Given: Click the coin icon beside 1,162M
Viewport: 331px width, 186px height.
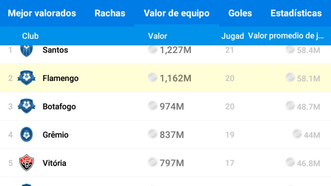Looking at the screenshot, I should click(152, 77).
